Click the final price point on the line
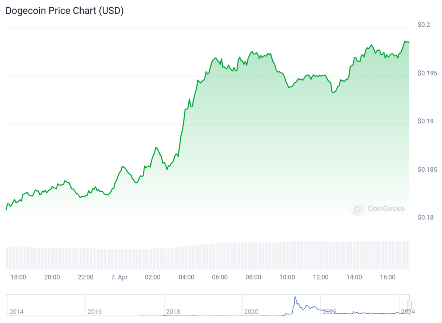442x323 pixels. point(409,42)
